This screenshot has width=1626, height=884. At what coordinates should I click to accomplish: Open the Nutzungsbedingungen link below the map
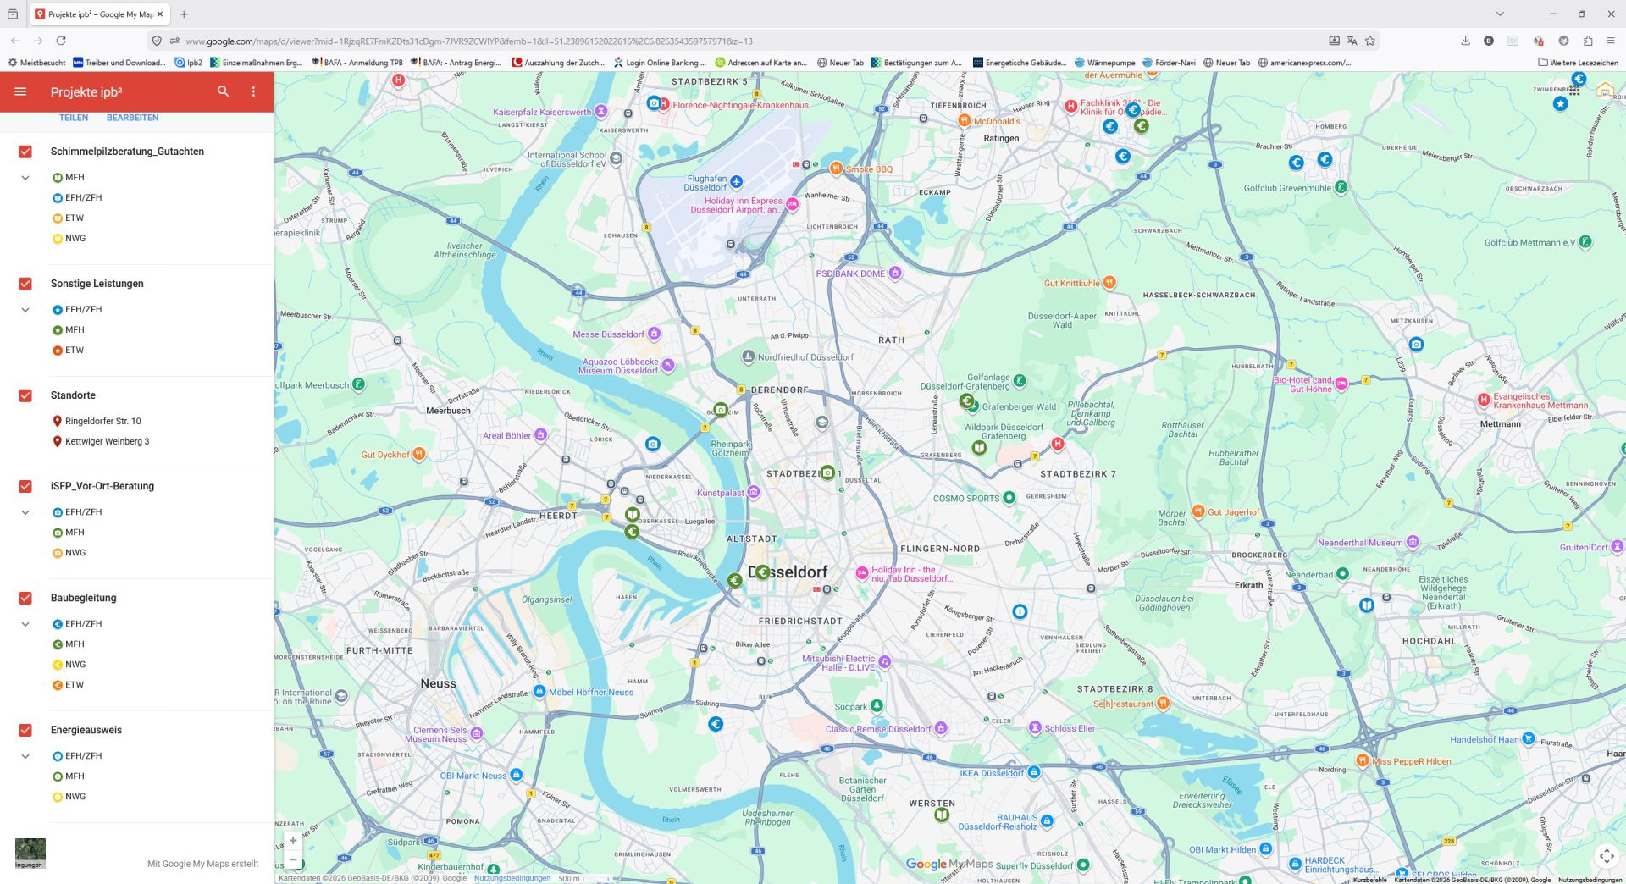click(x=512, y=878)
